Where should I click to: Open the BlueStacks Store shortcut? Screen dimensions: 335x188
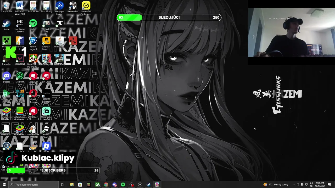pyautogui.click(x=7, y=114)
